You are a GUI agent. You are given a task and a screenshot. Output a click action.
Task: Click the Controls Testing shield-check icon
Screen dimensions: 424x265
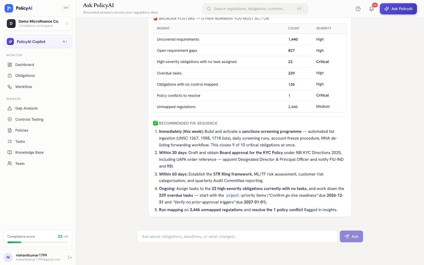coord(10,119)
